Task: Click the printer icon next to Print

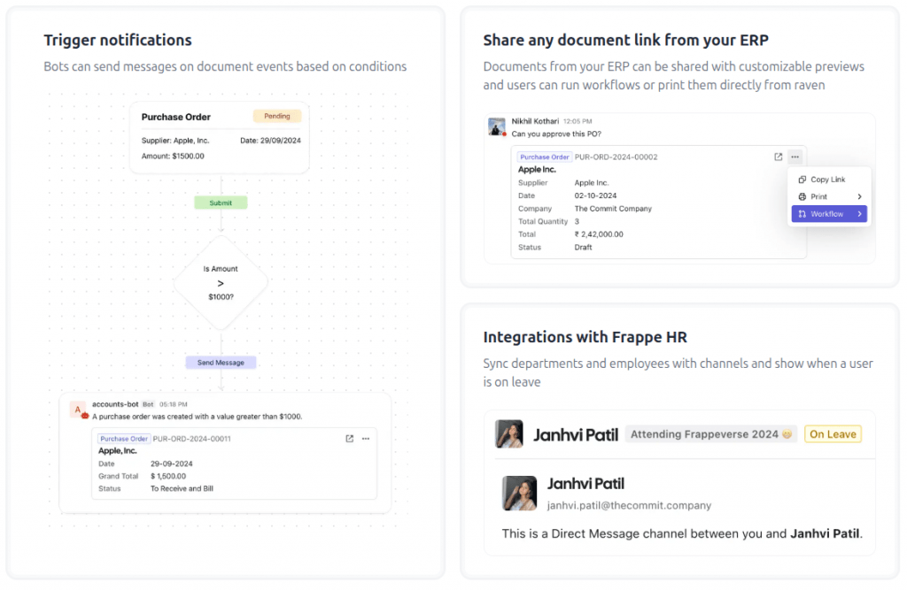Action: (802, 196)
